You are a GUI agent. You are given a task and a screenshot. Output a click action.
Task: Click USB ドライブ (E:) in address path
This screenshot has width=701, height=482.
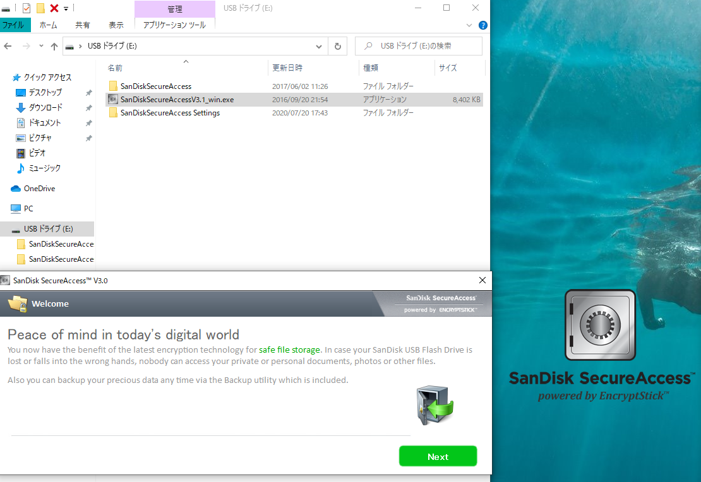click(x=112, y=46)
